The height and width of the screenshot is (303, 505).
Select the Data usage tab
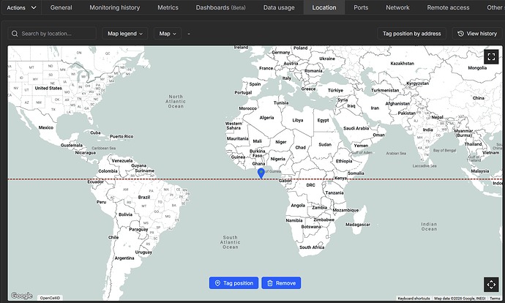click(x=280, y=7)
